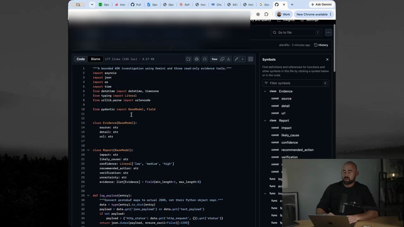Viewport: 404px width, 227px height.
Task: Open commit afac95c
Action: [x=284, y=45]
